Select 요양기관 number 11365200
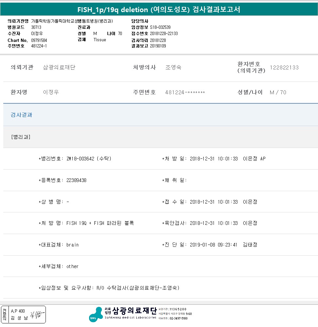This screenshot has width=318, height=327. (178, 309)
